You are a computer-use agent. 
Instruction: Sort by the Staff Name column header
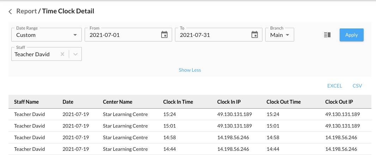tap(26, 102)
